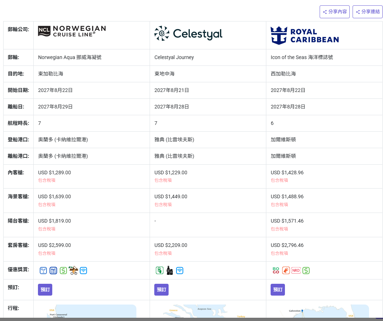Click the green dollar icon in Norwegian column
The height and width of the screenshot is (321, 383).
(x=63, y=271)
